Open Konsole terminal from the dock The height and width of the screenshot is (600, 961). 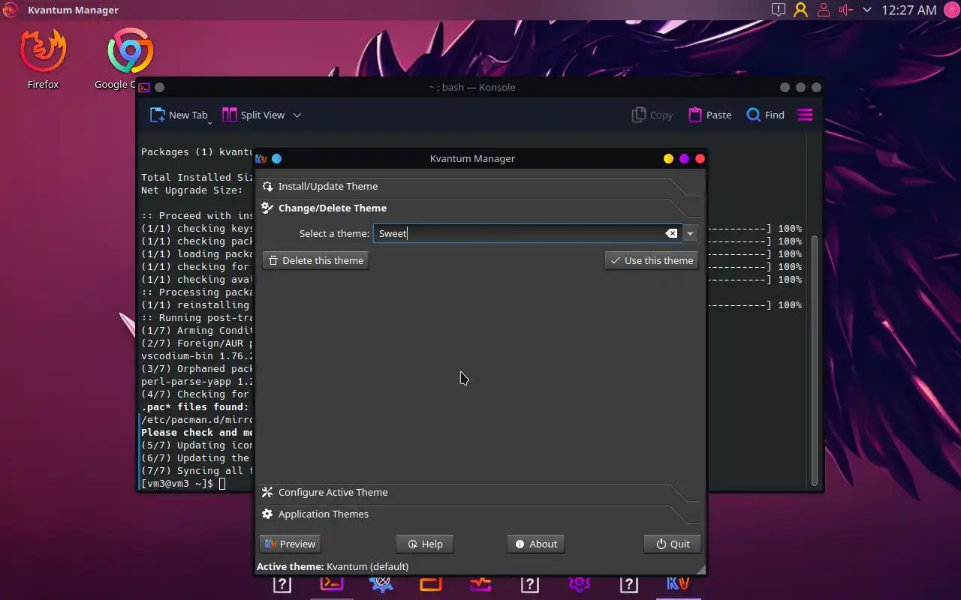(332, 584)
